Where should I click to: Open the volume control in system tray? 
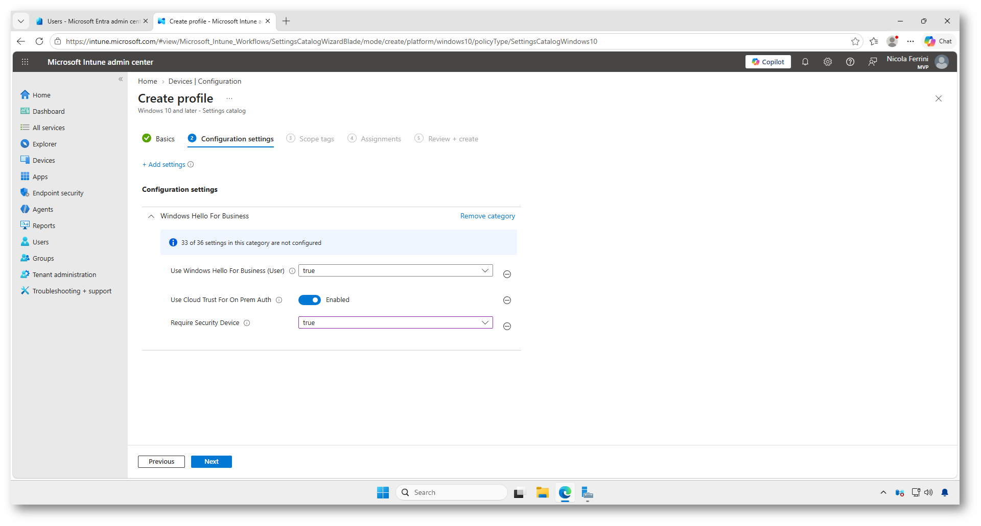pos(928,492)
